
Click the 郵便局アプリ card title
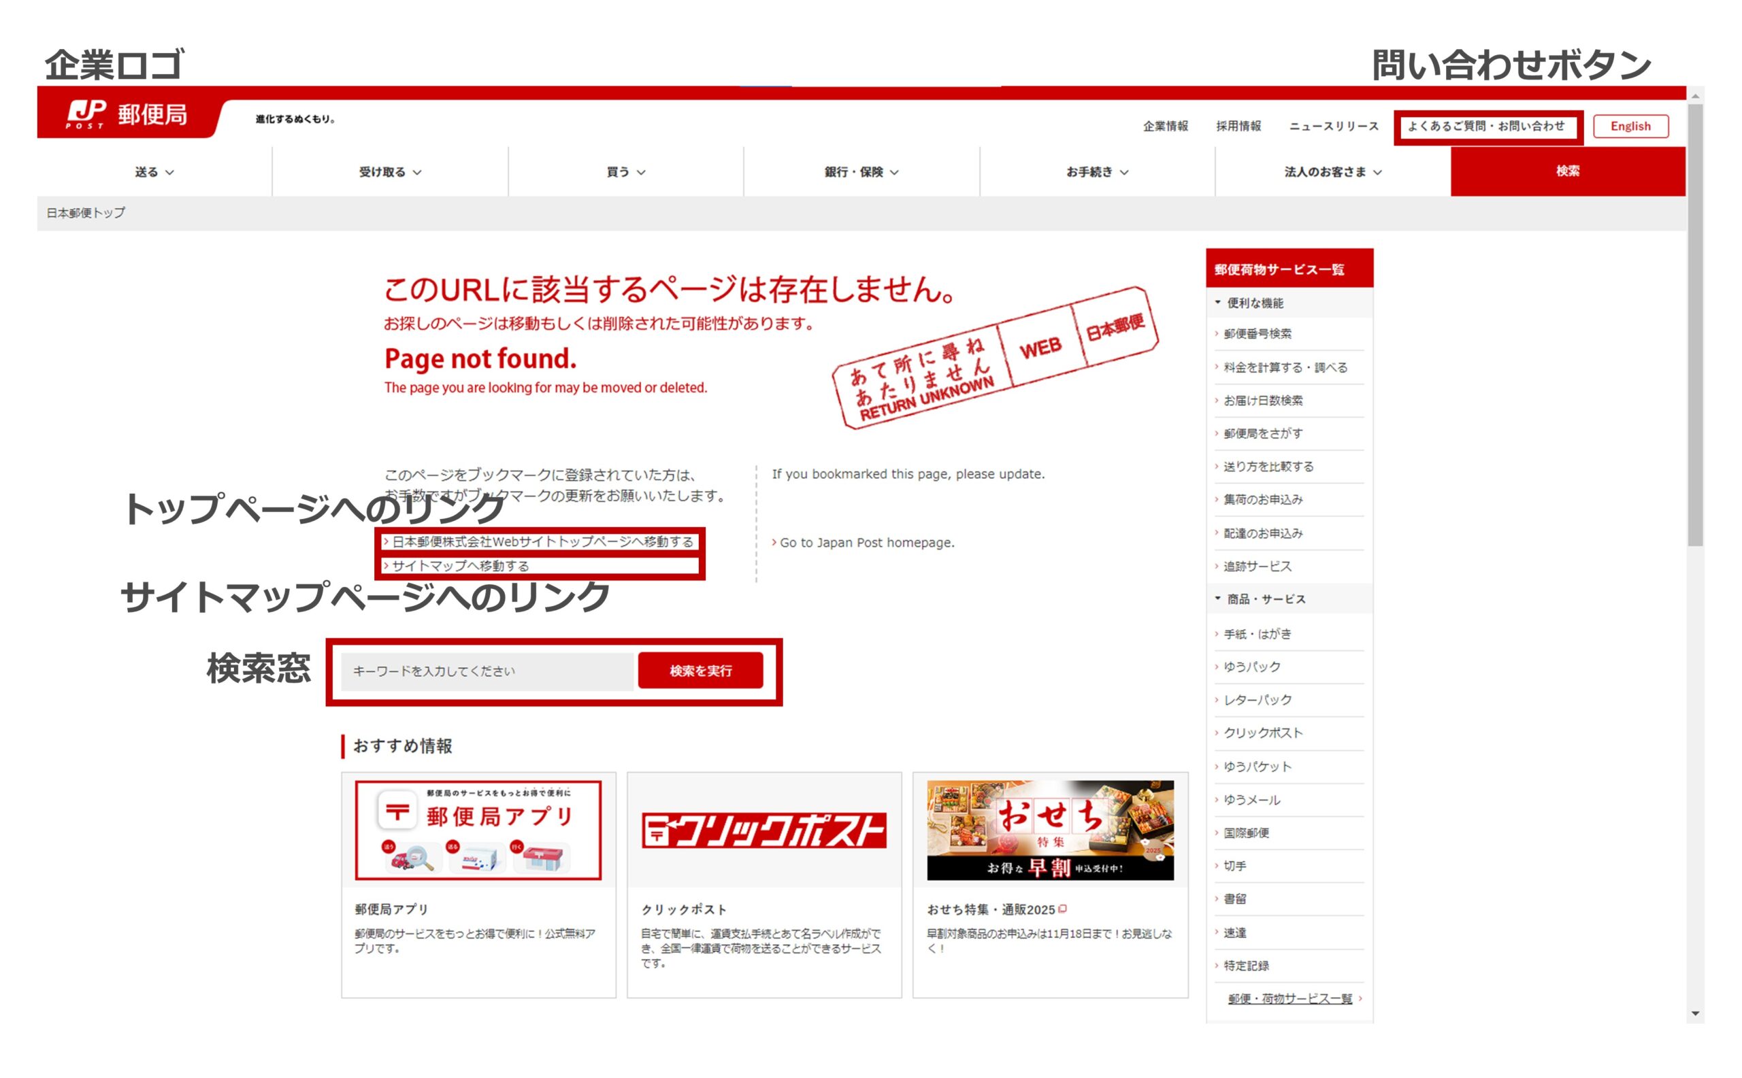(x=391, y=909)
